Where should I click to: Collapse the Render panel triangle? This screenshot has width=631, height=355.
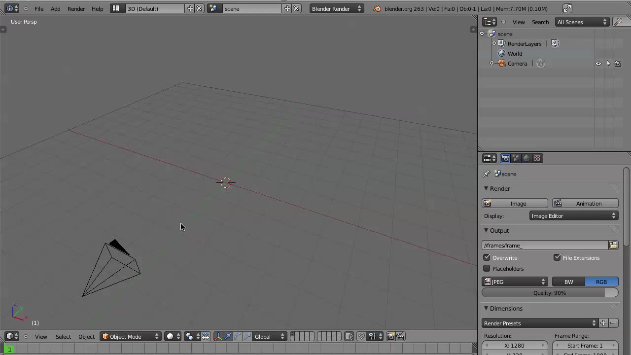tap(486, 188)
